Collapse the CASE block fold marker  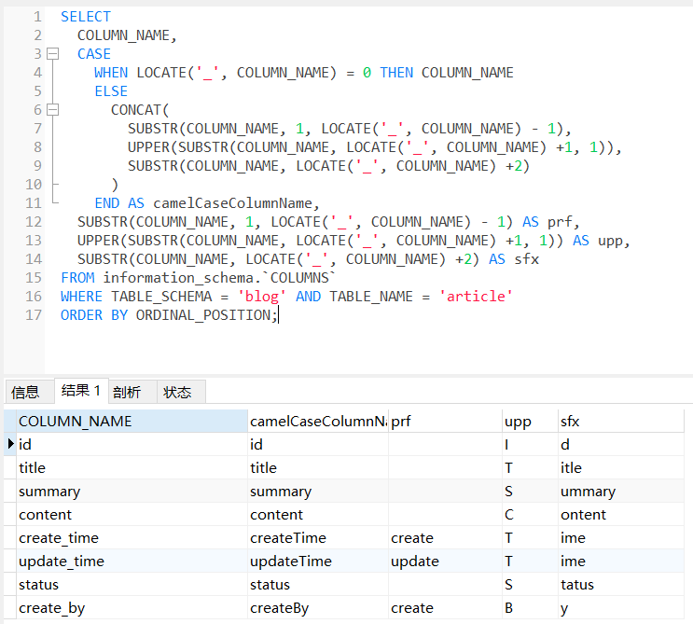point(53,54)
